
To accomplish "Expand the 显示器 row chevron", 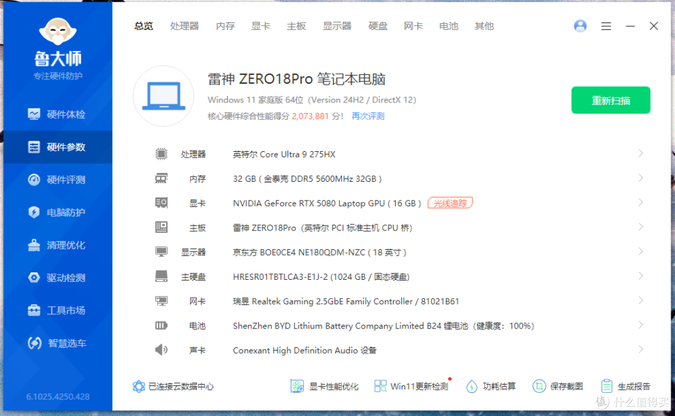I will coord(641,252).
